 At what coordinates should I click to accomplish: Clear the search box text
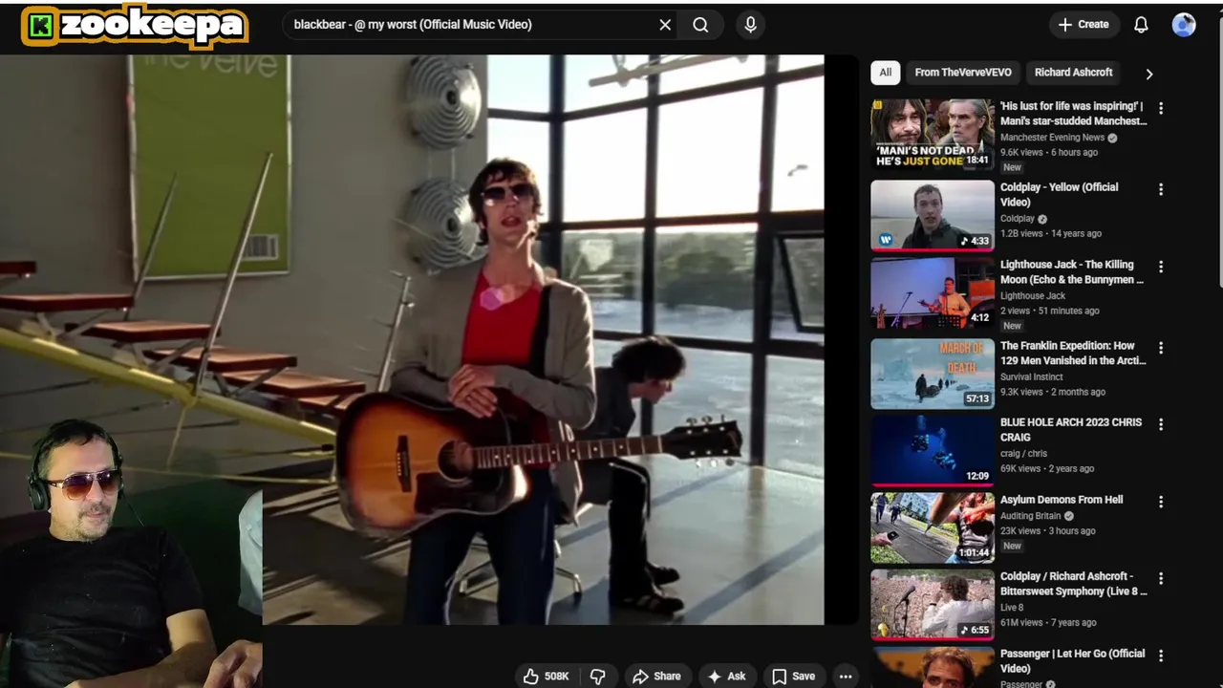pyautogui.click(x=665, y=25)
